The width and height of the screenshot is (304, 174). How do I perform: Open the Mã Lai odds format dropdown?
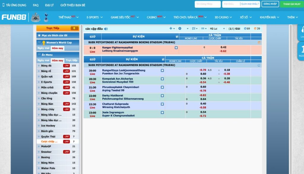tap(217, 29)
